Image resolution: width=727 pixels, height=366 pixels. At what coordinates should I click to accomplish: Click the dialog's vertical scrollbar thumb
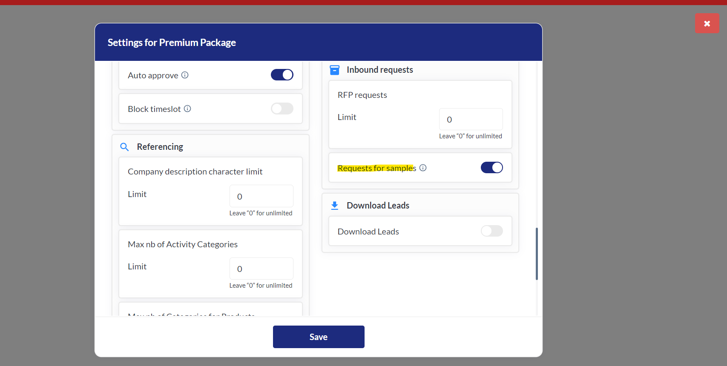coord(537,254)
